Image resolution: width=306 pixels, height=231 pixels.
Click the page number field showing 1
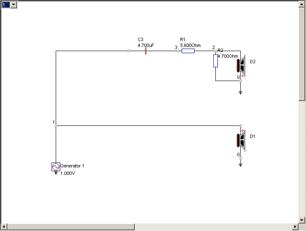(x=6, y=5)
